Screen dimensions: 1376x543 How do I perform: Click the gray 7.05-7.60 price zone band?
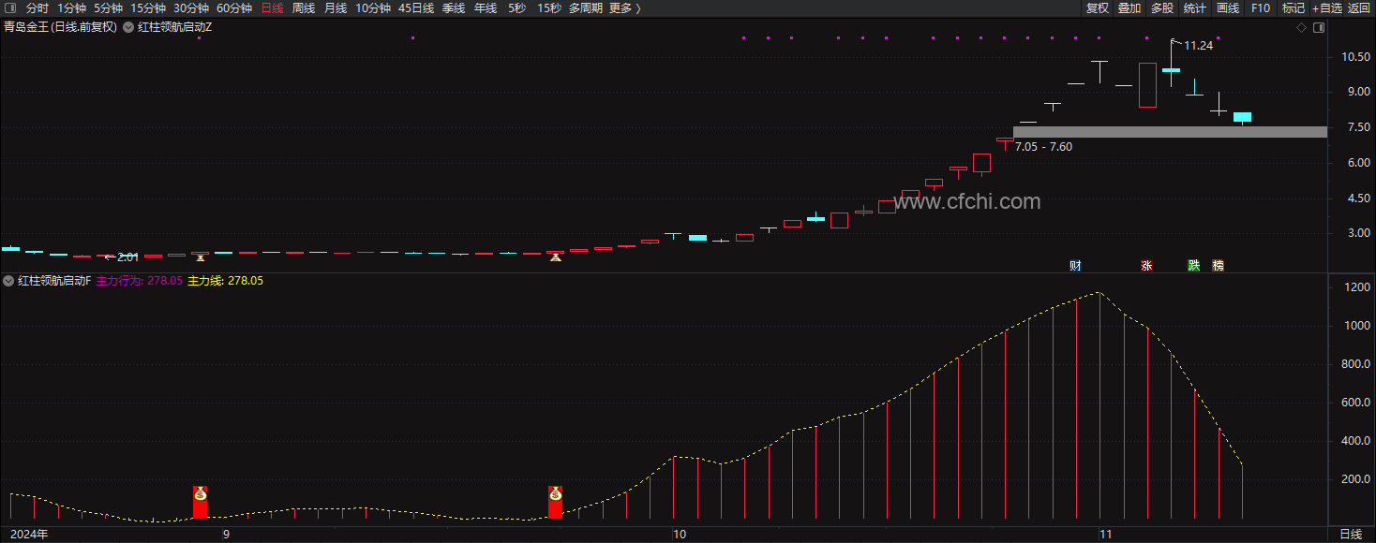tap(1170, 132)
